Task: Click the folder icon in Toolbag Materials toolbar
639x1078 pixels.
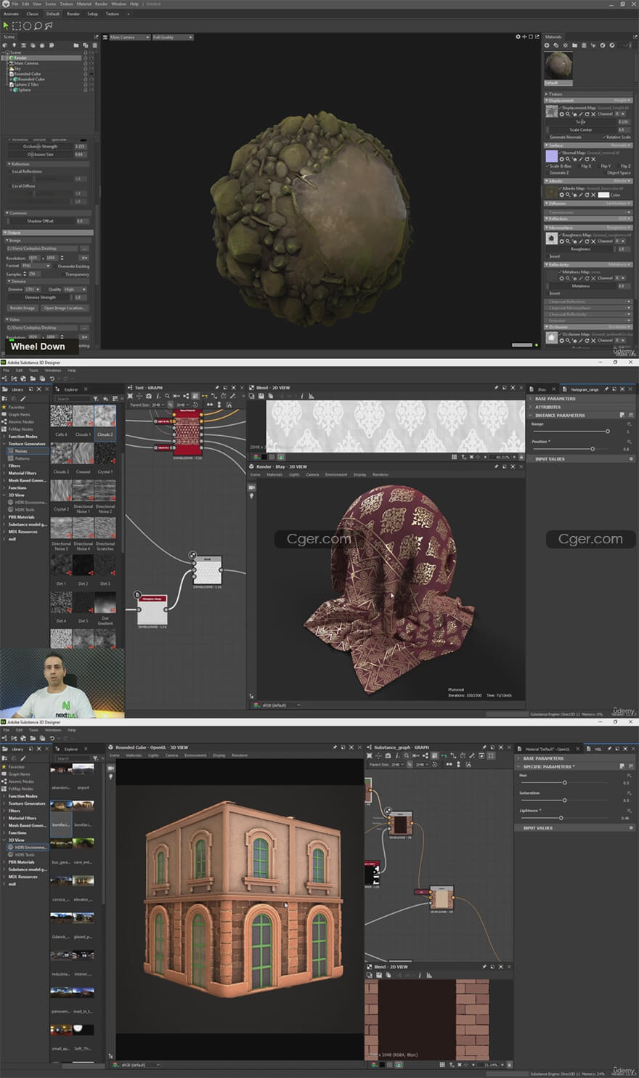Action: pos(574,45)
